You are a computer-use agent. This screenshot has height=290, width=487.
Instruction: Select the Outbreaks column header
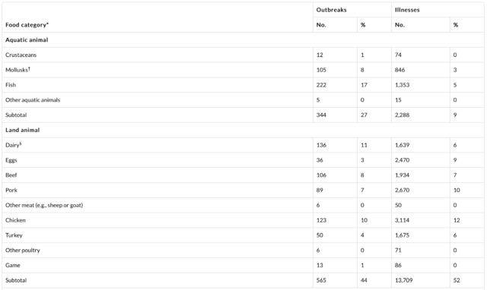pos(331,10)
